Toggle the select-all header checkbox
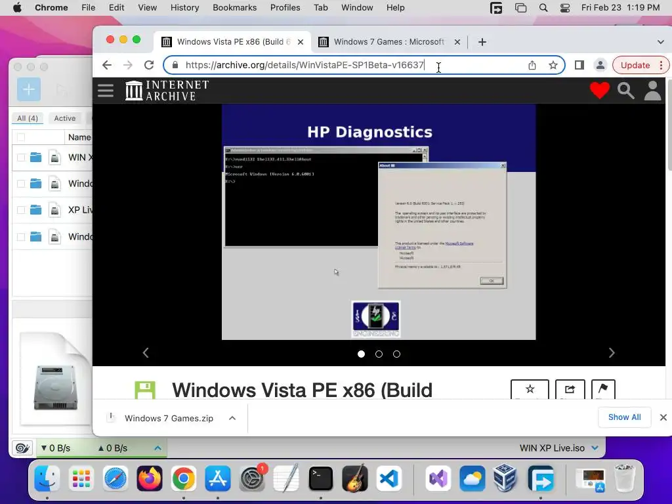672x504 pixels. pyautogui.click(x=21, y=137)
